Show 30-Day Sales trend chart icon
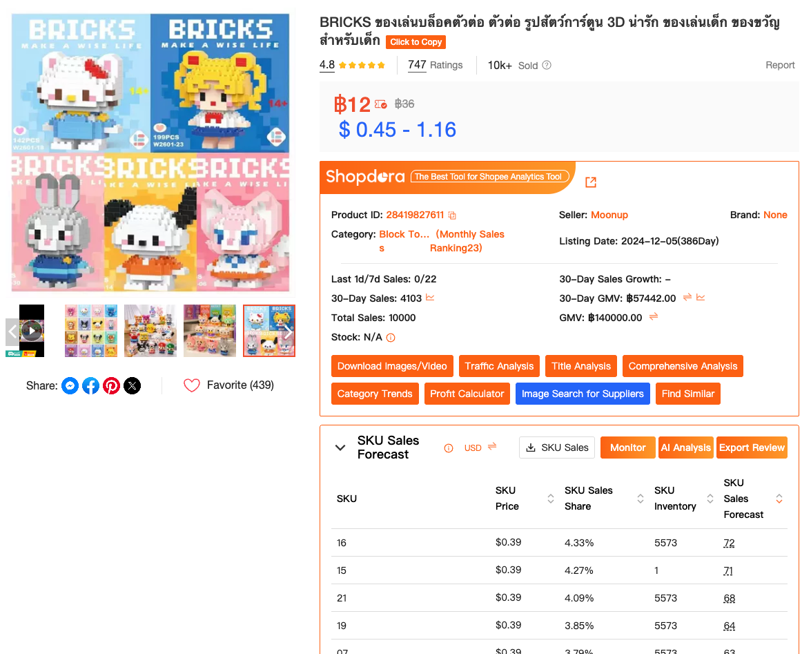The image size is (811, 654). point(430,298)
